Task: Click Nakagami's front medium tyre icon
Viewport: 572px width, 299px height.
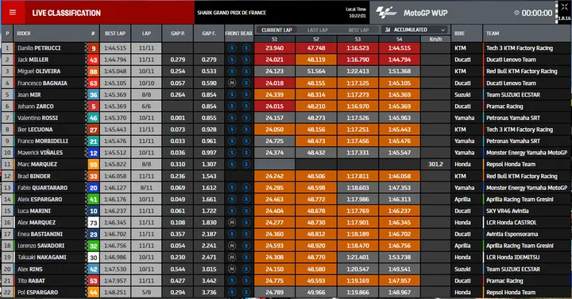Action: click(x=232, y=258)
